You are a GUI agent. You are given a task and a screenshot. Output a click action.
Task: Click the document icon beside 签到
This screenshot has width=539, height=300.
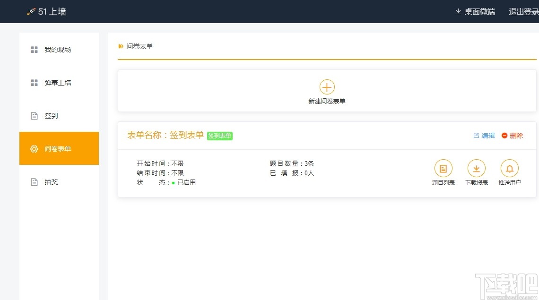click(x=34, y=115)
